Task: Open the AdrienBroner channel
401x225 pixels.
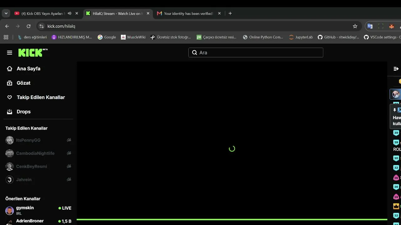Action: [38, 221]
